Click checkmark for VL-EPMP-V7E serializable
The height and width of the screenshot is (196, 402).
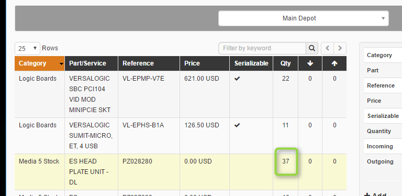(237, 79)
